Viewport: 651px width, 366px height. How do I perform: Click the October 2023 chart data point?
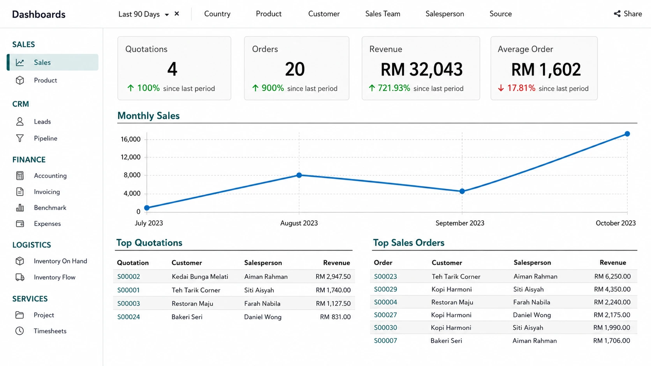pos(627,134)
